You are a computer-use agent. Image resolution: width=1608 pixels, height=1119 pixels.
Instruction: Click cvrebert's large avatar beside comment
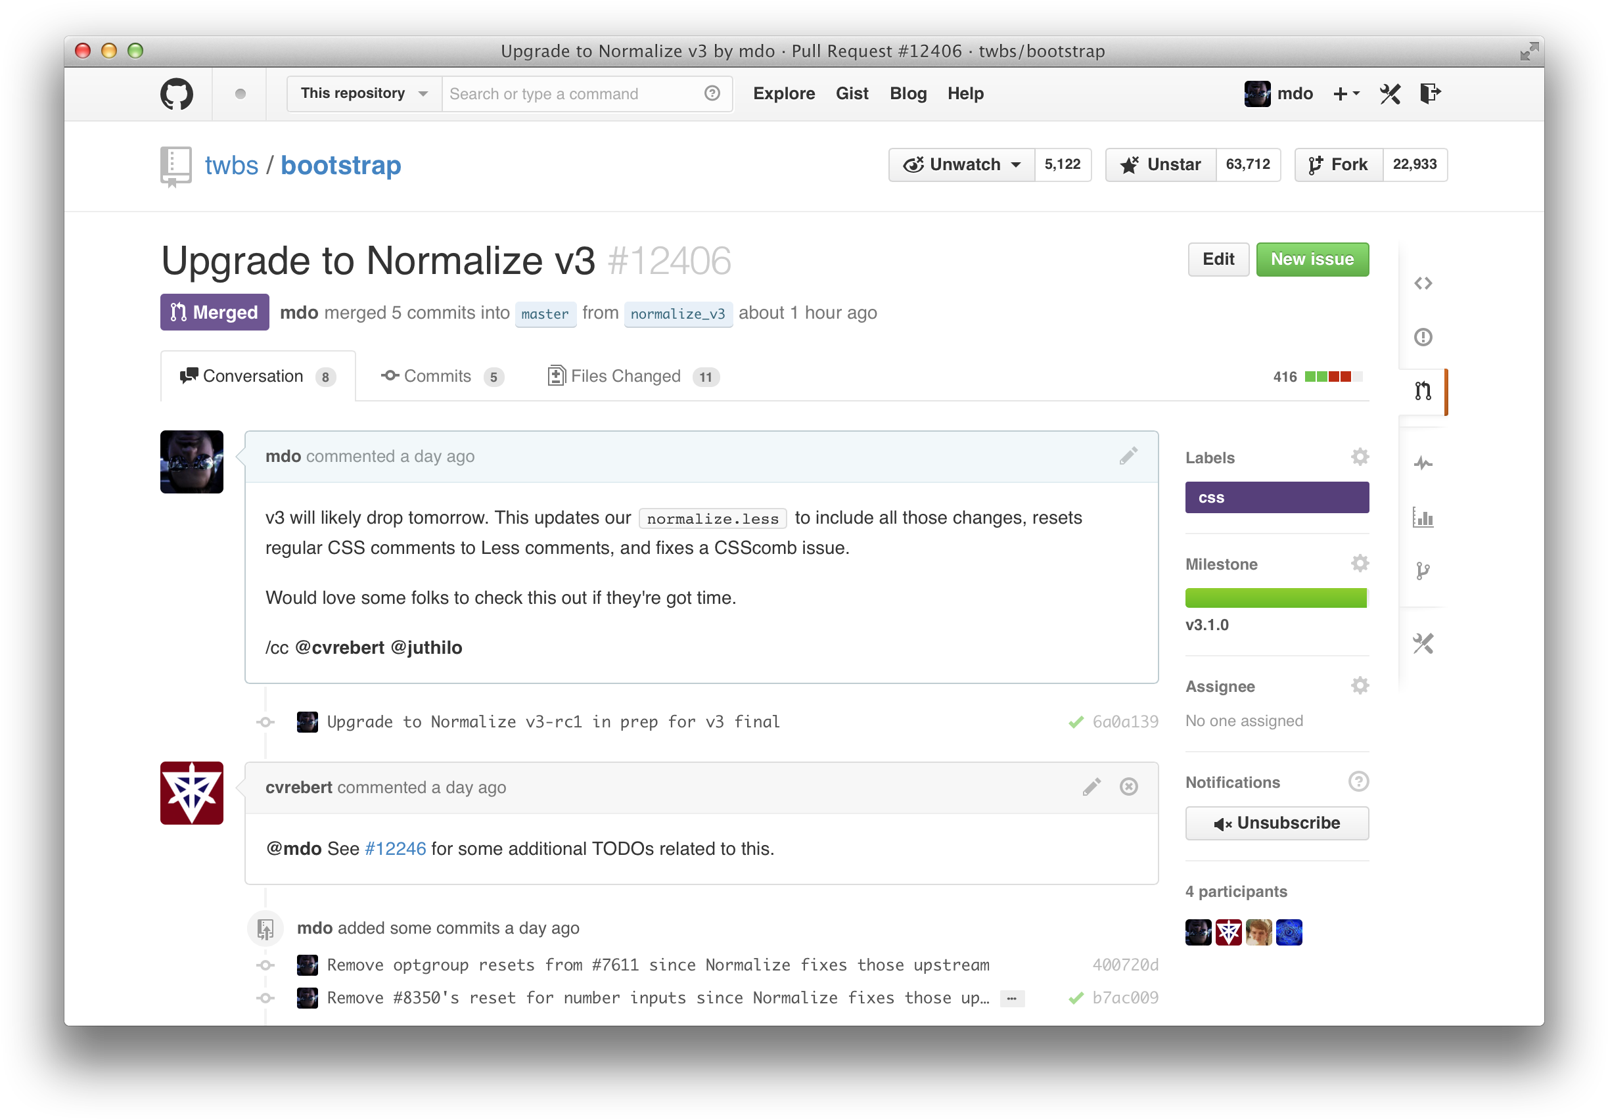(x=191, y=792)
